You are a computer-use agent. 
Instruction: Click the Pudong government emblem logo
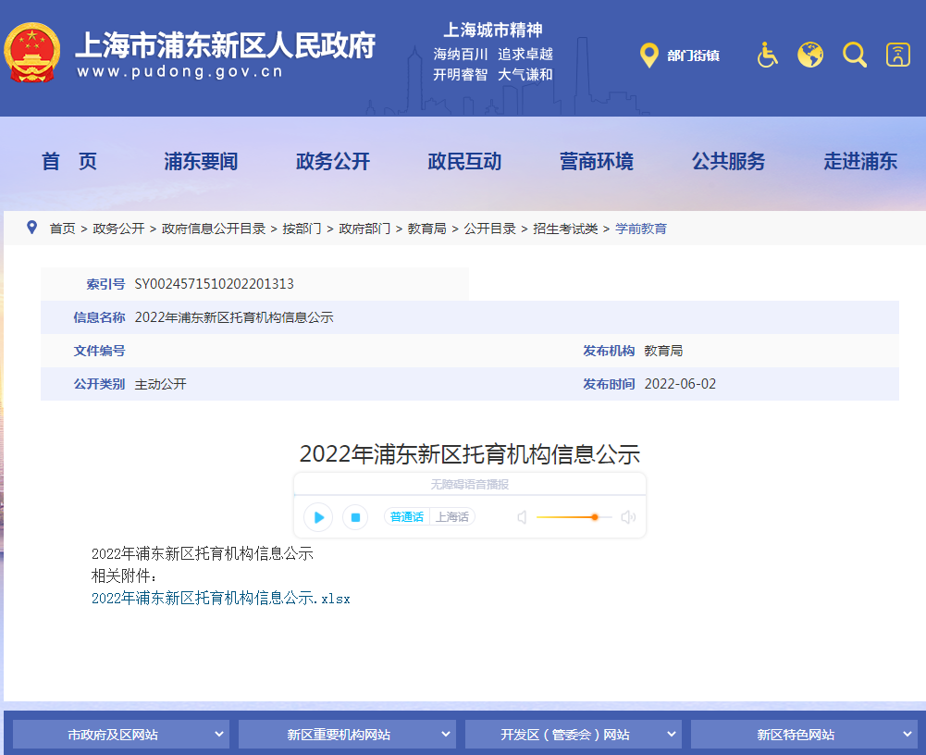click(x=33, y=53)
